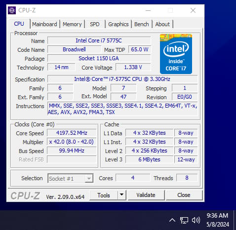Image resolution: width=236 pixels, height=230 pixels.
Task: Click the Ext. Model value 47
Action: coord(123,97)
